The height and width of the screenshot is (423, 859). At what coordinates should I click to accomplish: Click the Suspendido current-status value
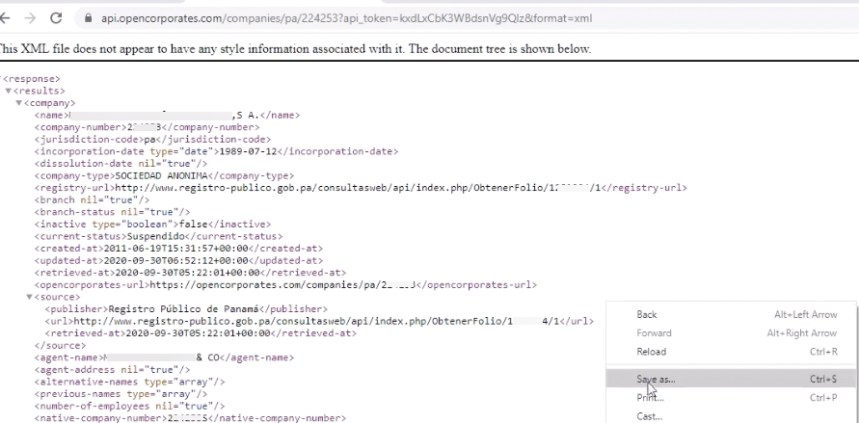coord(155,236)
